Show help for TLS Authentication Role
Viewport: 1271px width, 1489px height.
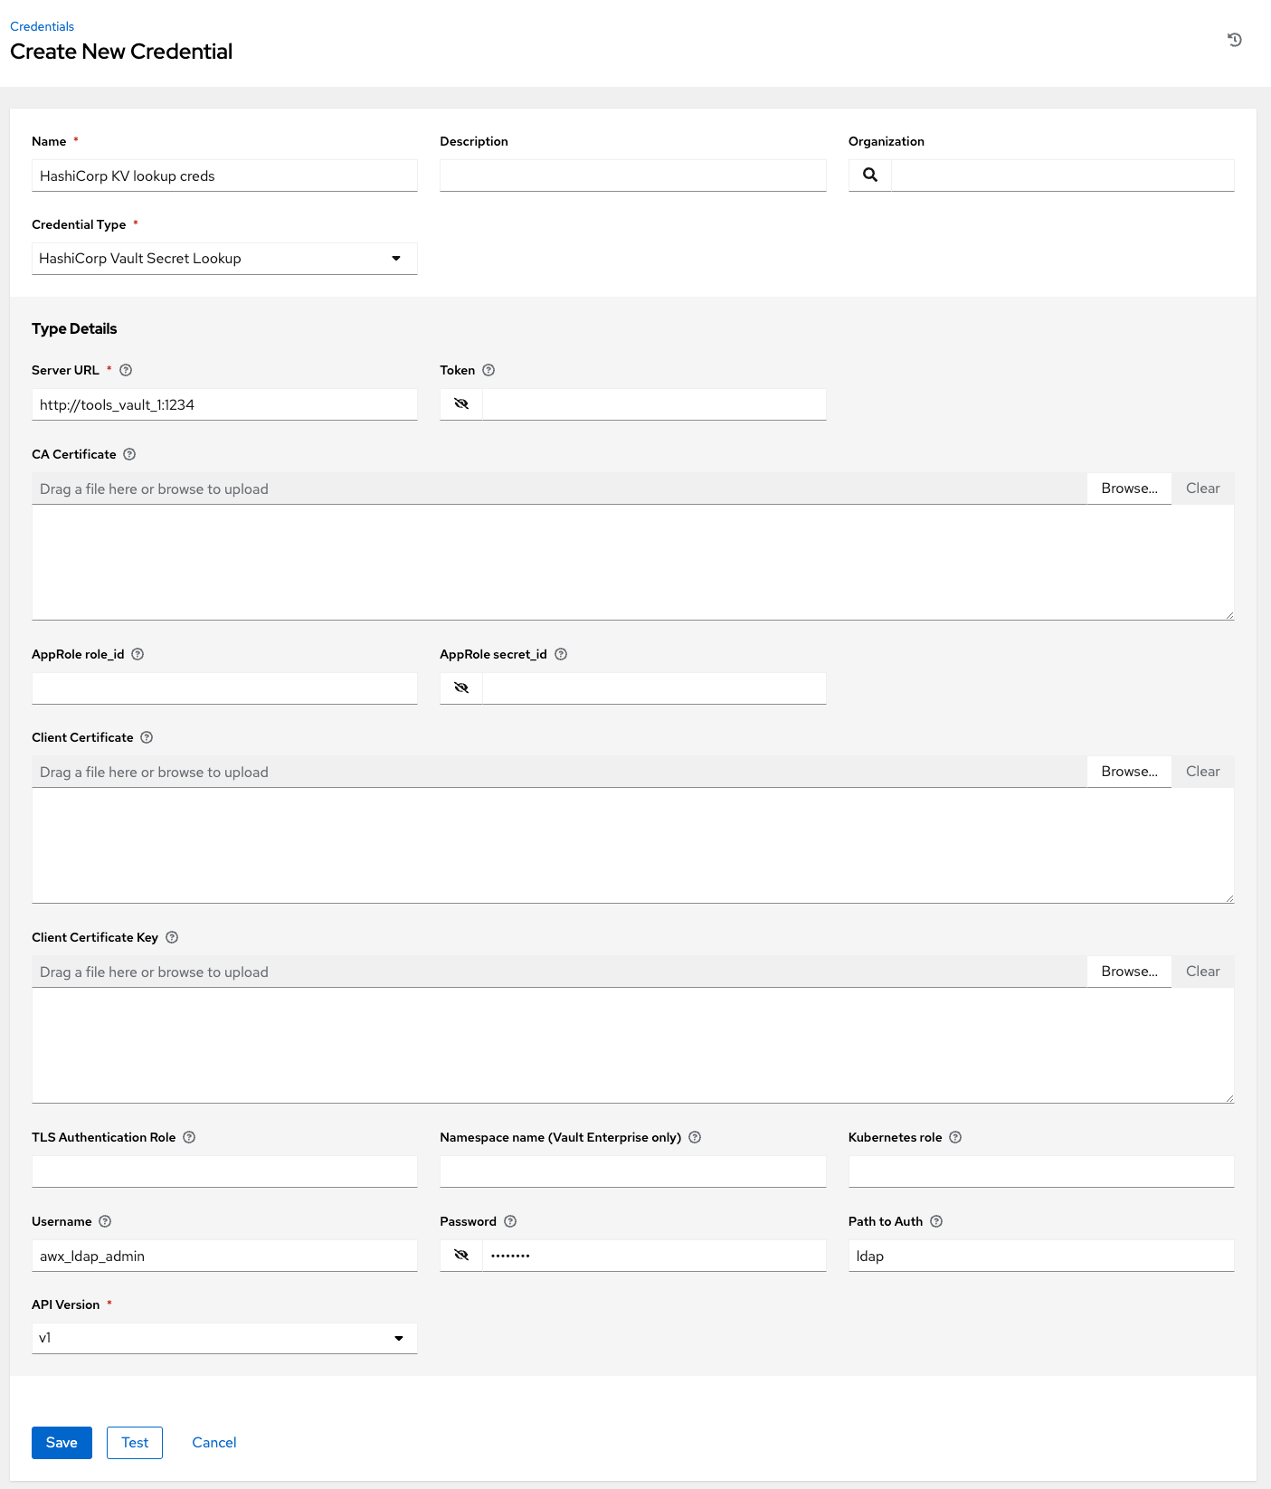click(x=189, y=1137)
